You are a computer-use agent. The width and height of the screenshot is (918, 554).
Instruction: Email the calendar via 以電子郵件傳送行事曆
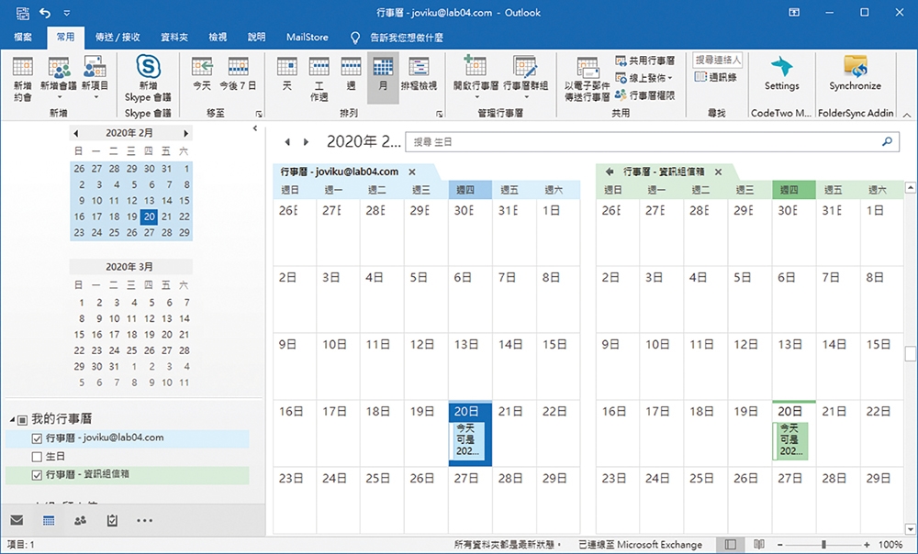[x=588, y=80]
